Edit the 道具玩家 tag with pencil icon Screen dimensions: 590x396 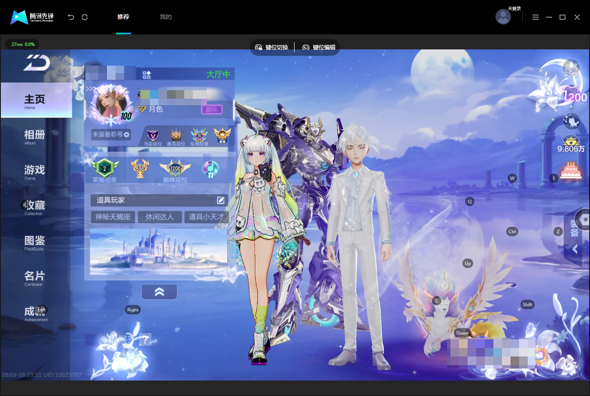tap(221, 200)
